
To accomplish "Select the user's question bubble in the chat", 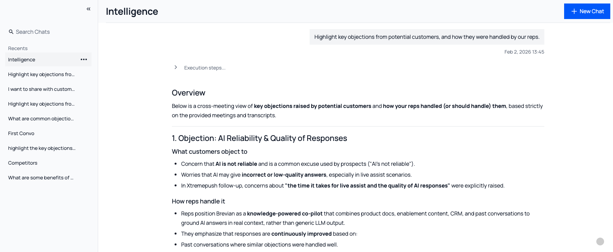I will [x=426, y=36].
